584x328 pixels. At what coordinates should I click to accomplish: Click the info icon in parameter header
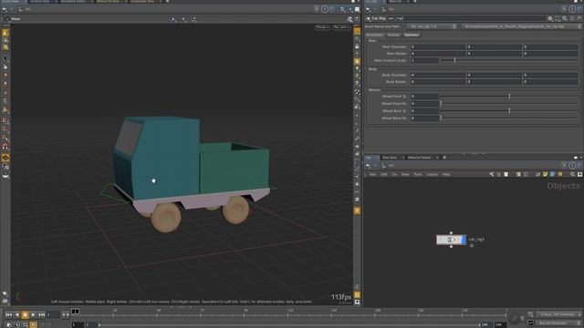(x=572, y=18)
